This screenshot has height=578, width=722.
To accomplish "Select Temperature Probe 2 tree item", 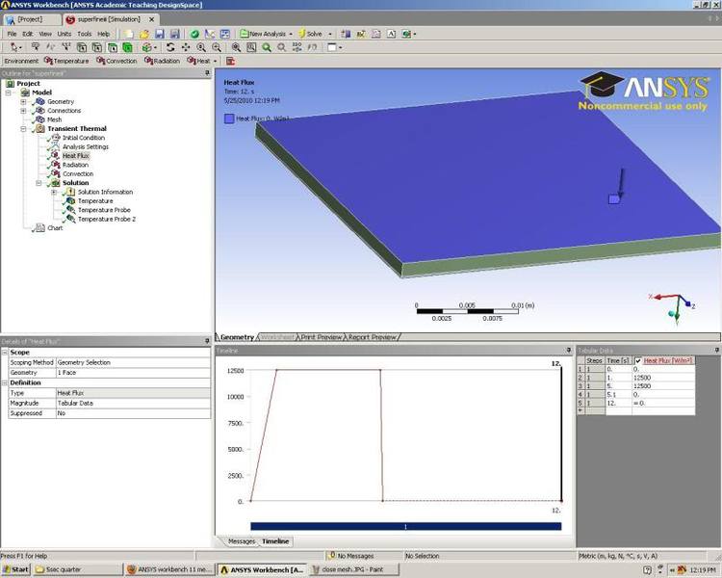I will click(x=107, y=219).
